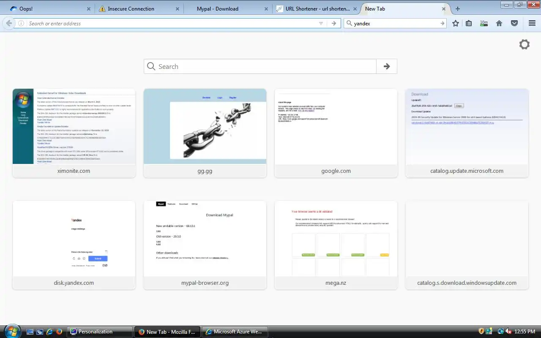Bookmark this page with the star icon
Viewport: 541px width, 338px height.
455,24
